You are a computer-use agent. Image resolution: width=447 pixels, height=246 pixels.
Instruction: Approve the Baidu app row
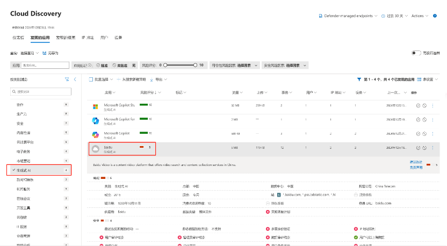point(418,148)
